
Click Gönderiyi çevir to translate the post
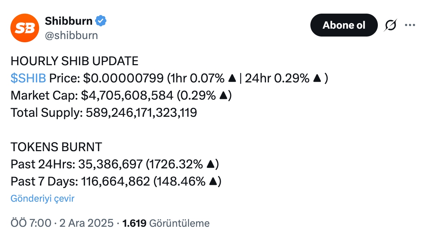click(x=42, y=198)
